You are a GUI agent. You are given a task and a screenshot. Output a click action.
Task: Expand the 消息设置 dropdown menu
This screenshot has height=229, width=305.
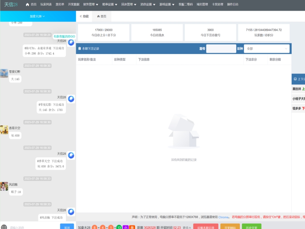tap(148, 4)
